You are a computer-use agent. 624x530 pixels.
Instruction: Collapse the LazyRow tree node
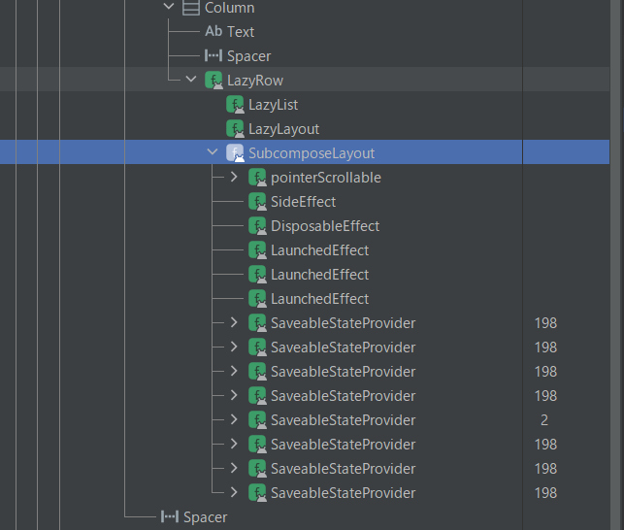(191, 80)
